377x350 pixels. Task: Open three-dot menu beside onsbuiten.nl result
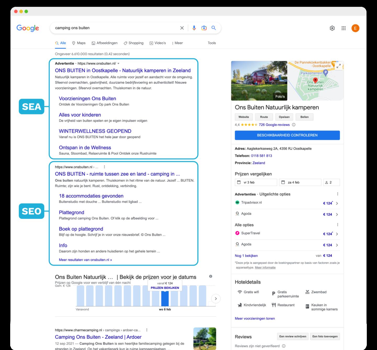104,167
